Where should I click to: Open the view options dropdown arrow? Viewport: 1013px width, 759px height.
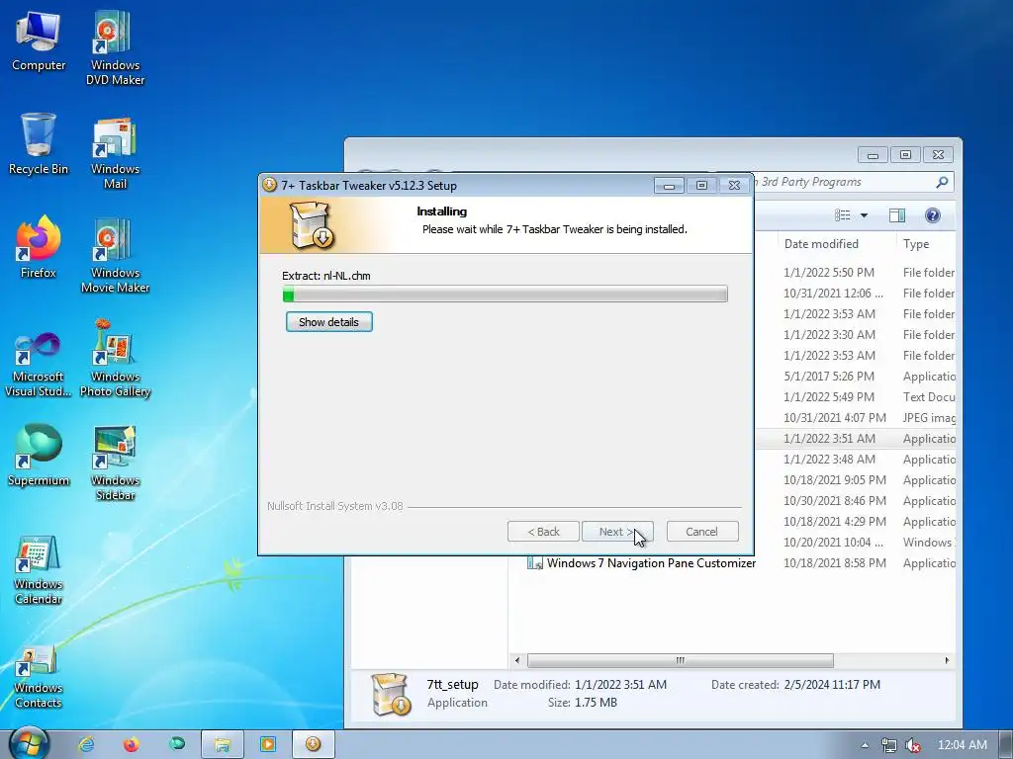click(x=864, y=215)
